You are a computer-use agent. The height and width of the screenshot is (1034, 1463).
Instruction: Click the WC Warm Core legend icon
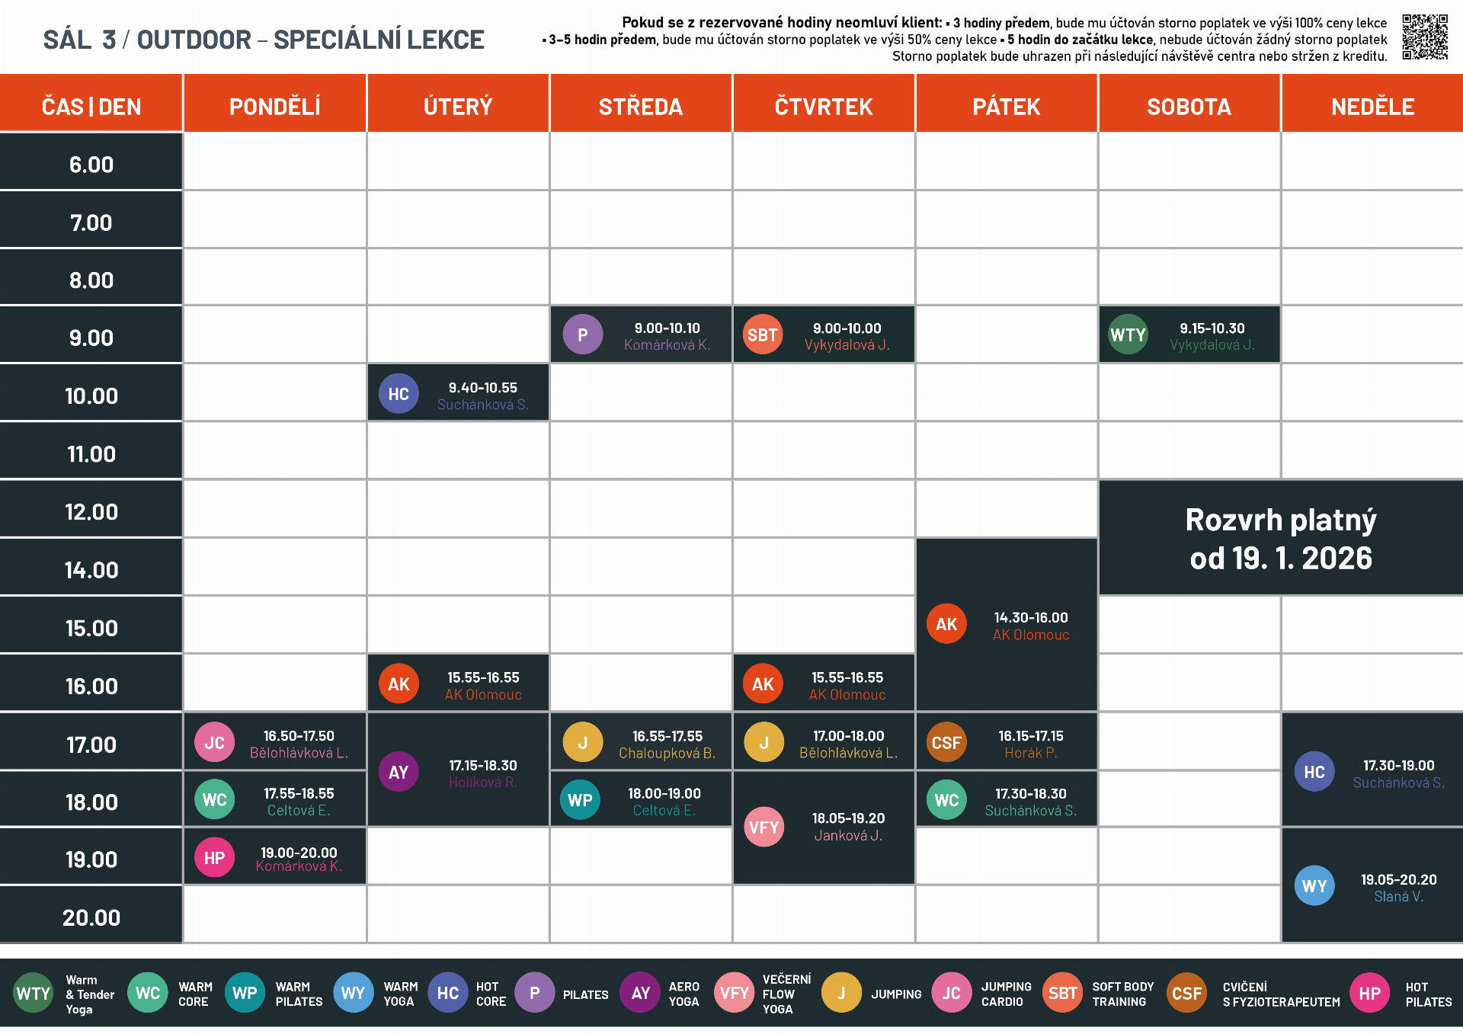(148, 993)
